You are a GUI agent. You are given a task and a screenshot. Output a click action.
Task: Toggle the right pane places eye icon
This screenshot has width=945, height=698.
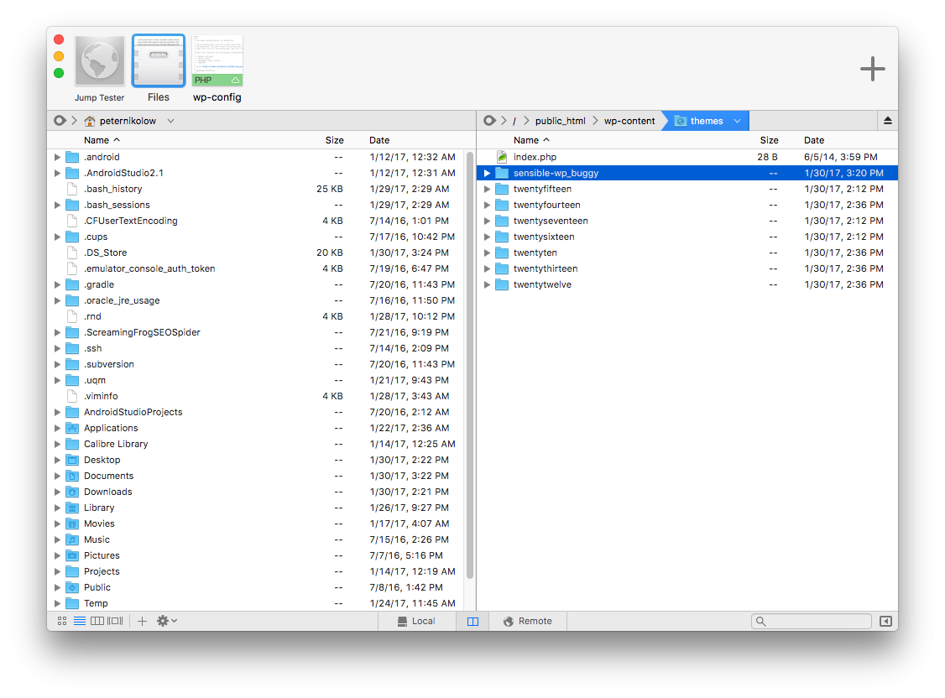click(x=489, y=121)
